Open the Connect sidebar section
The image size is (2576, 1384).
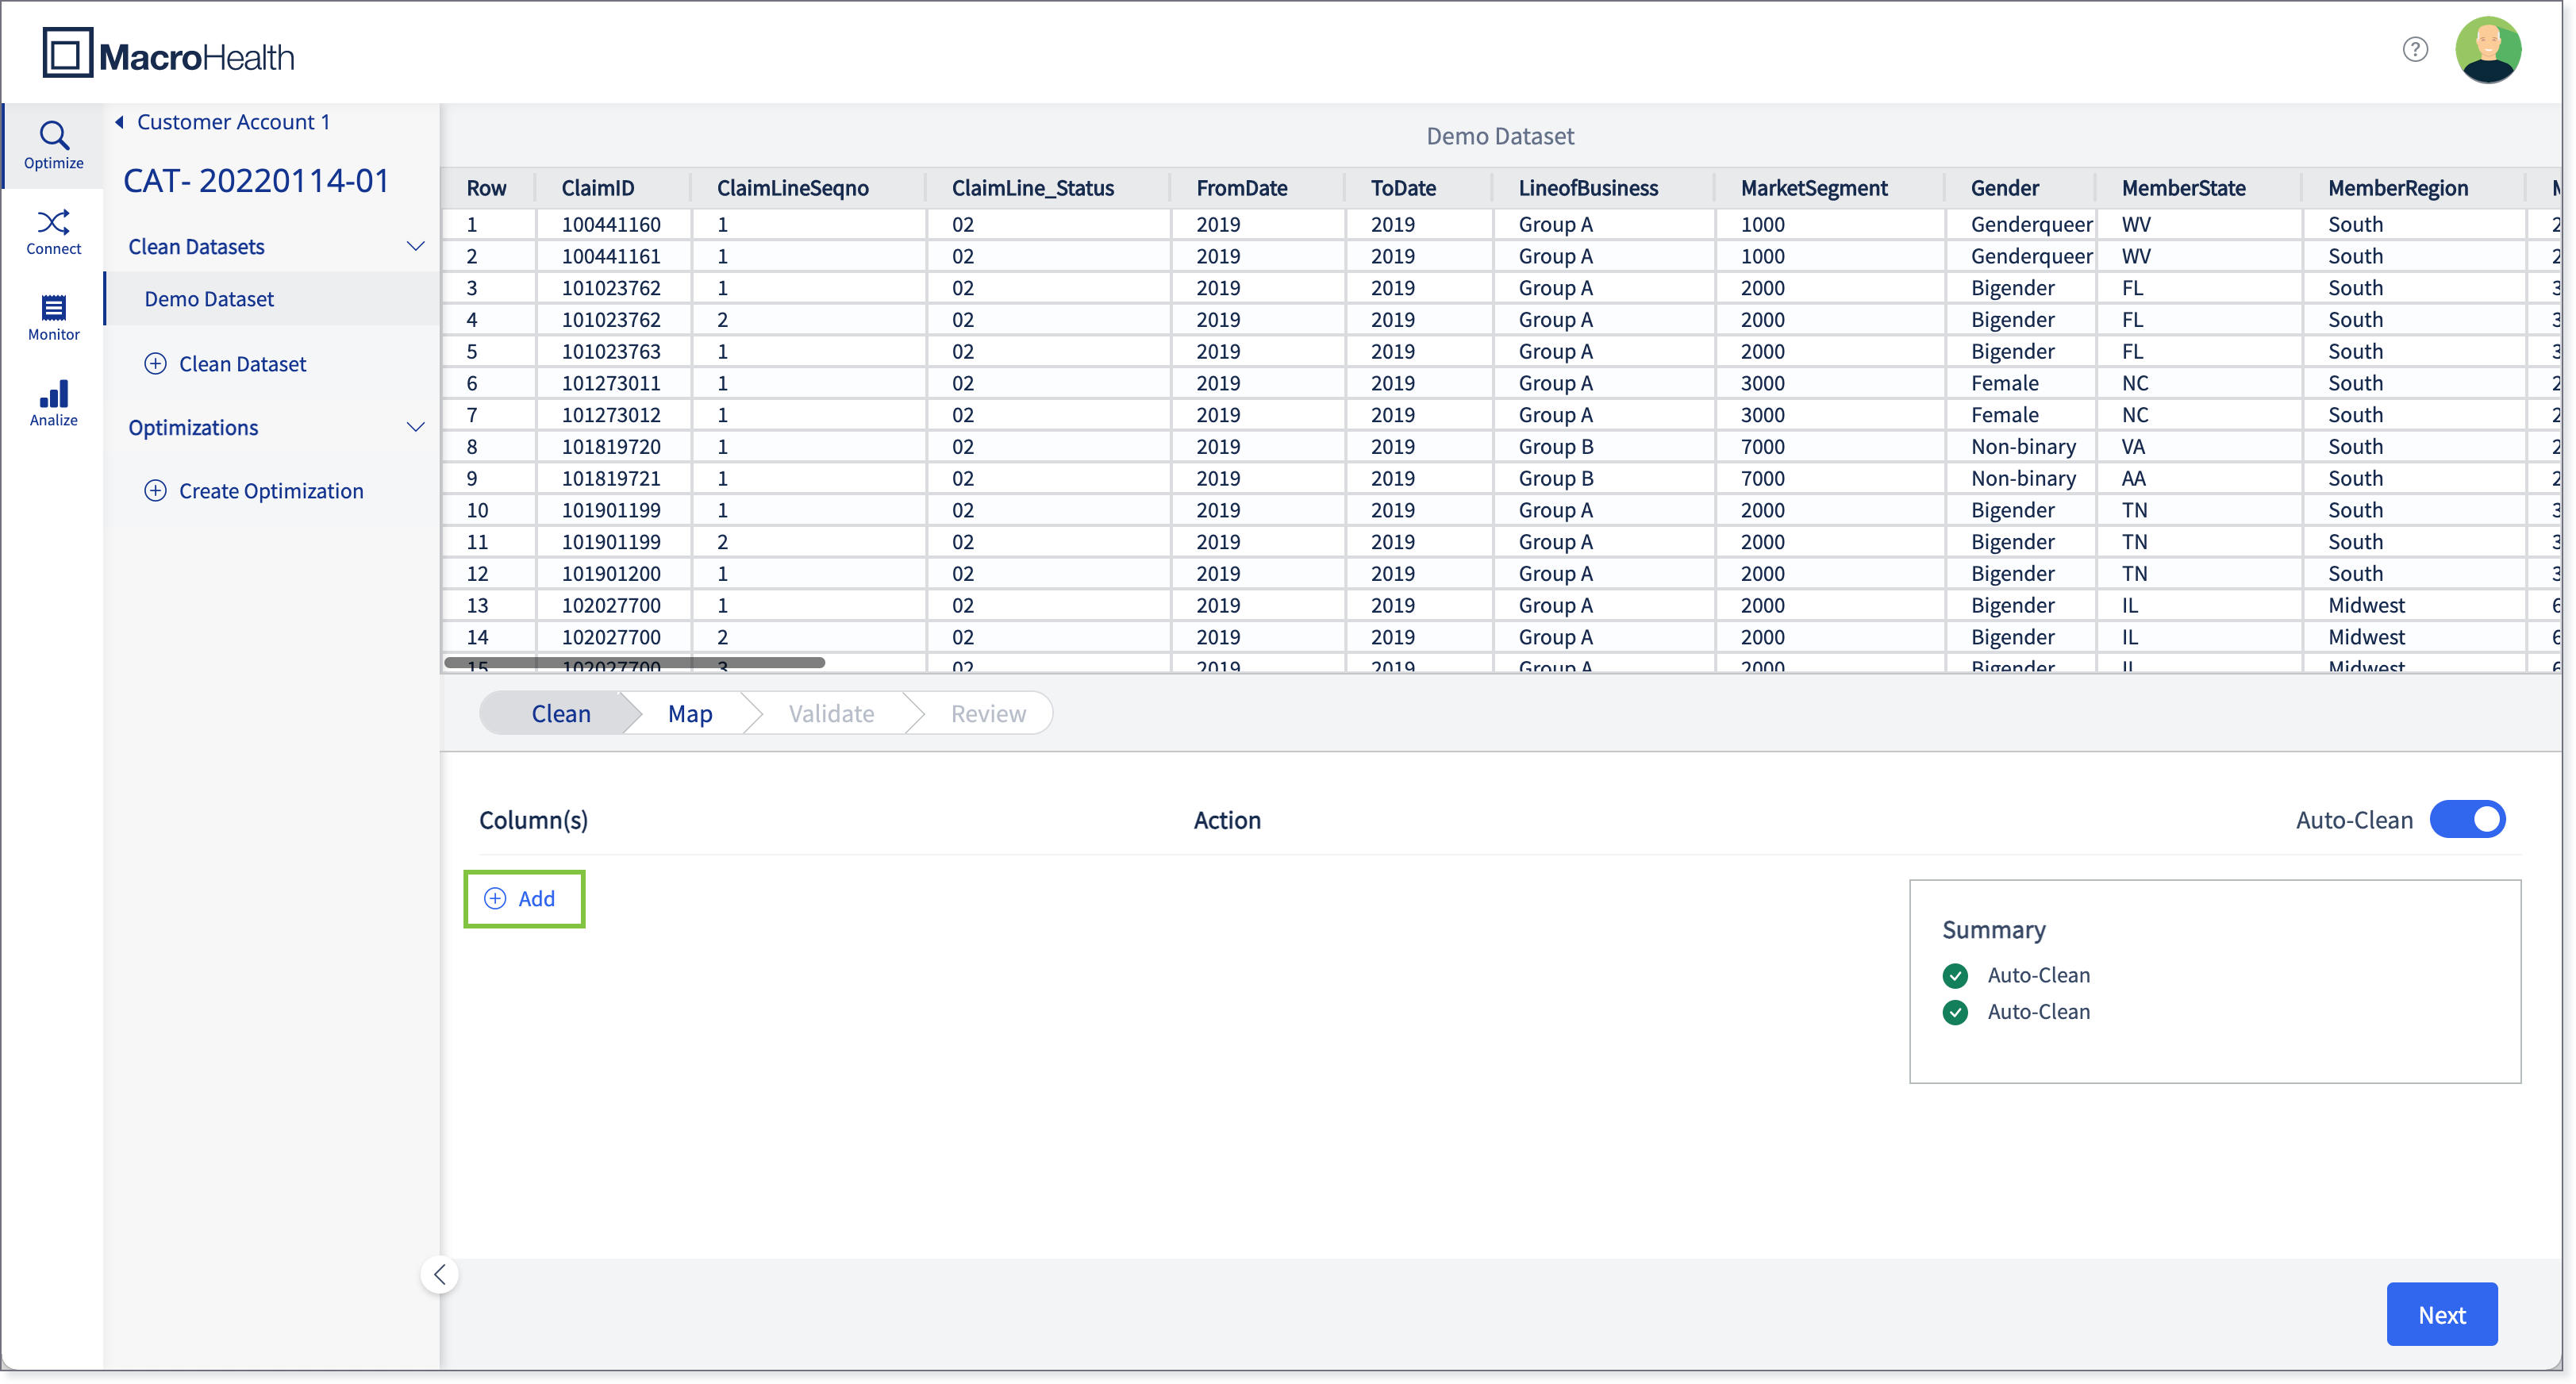point(53,232)
